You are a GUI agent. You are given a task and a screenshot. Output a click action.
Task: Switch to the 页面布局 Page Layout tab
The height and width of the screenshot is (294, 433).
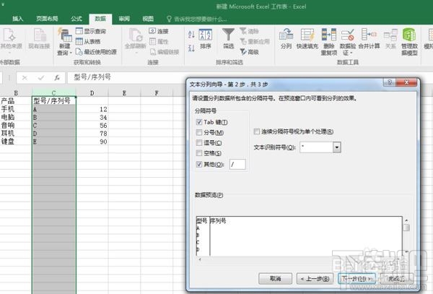(x=47, y=19)
